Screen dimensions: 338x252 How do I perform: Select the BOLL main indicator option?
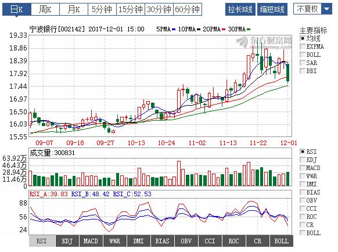pos(303,55)
